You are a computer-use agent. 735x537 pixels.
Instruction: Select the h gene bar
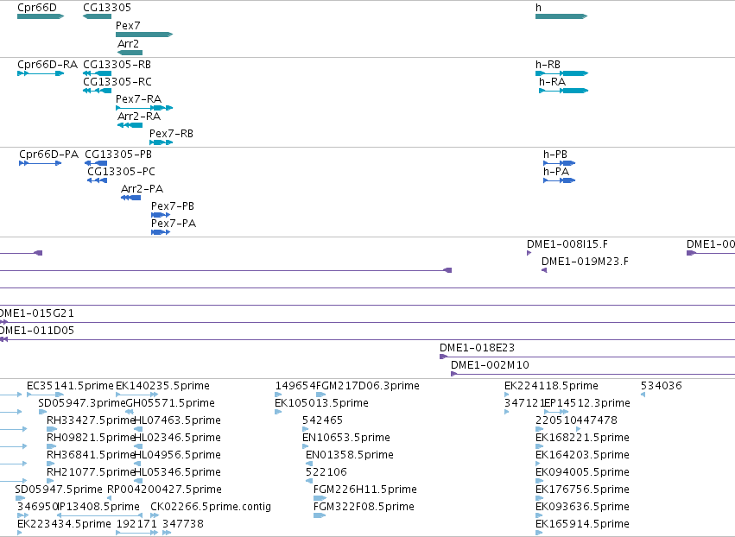tap(561, 16)
